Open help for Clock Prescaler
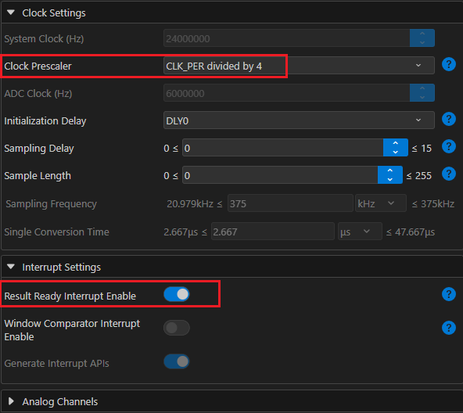 [x=449, y=64]
